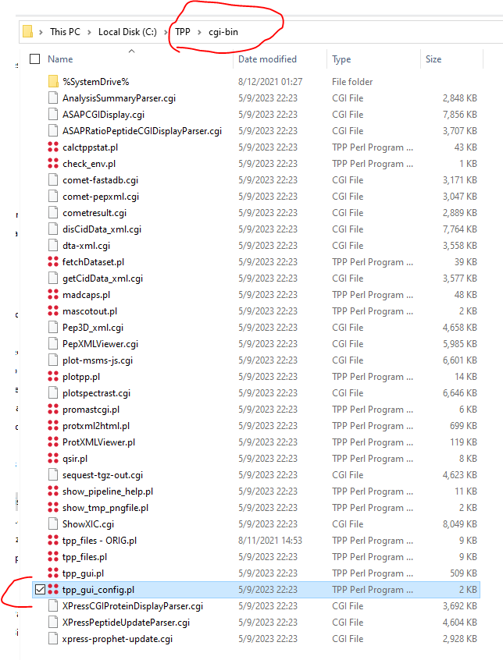This screenshot has height=660, width=503.
Task: Click the calctppstat.pl red-dots icon
Action: tap(53, 147)
